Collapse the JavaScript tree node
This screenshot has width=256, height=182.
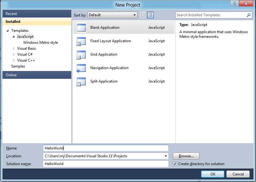(13, 37)
